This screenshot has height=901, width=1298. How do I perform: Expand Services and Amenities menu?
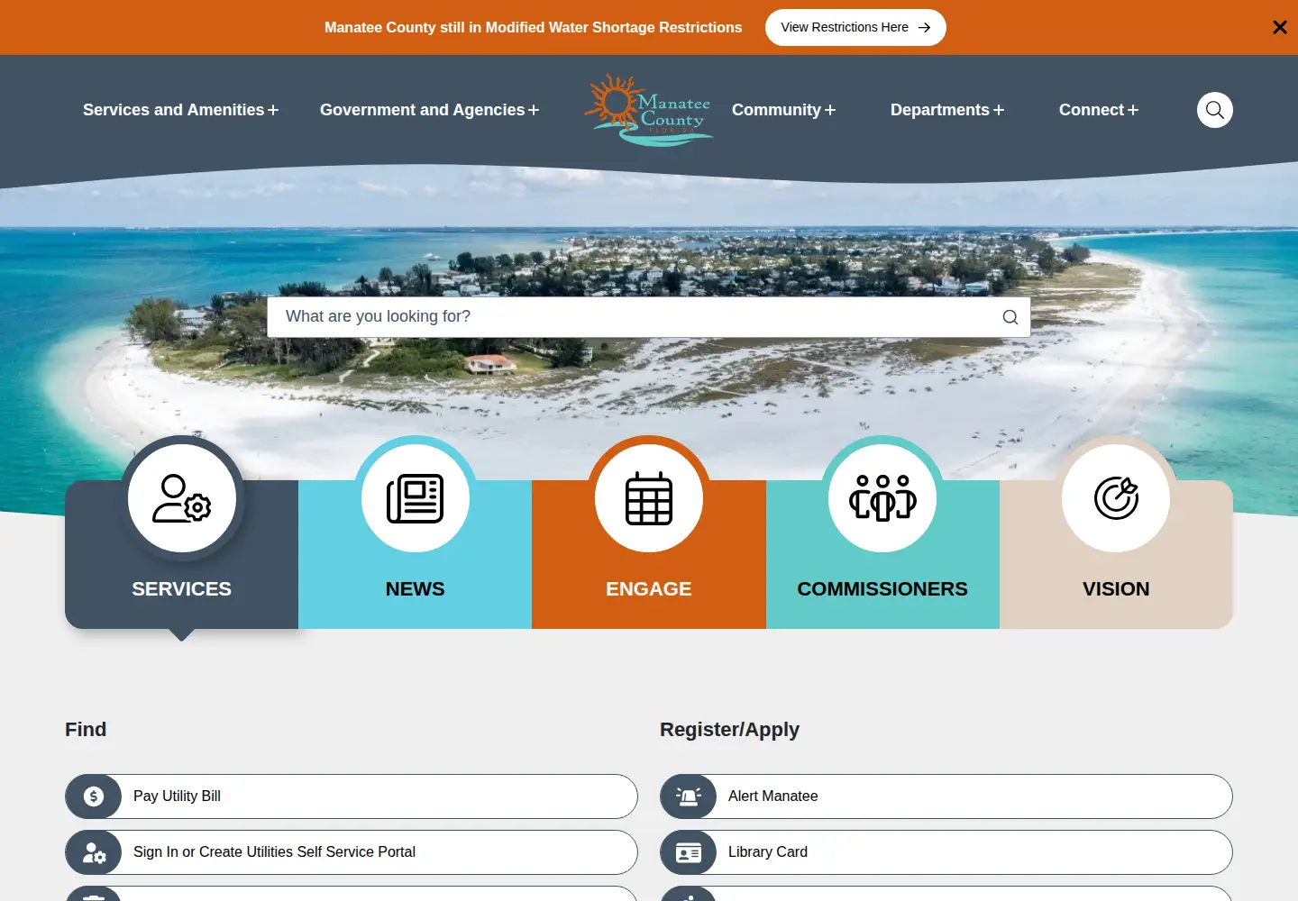(x=180, y=110)
